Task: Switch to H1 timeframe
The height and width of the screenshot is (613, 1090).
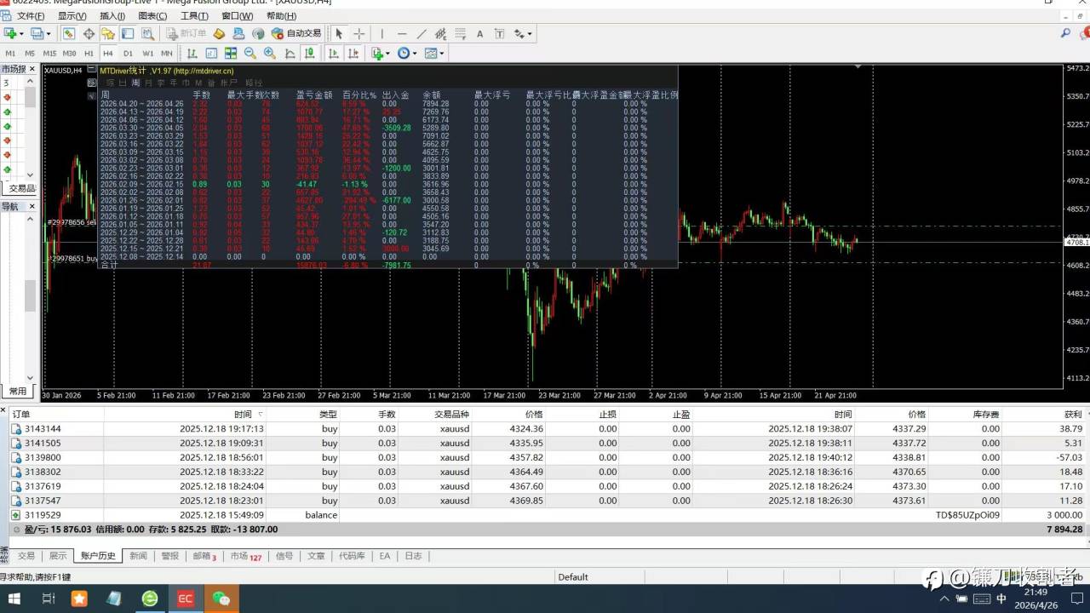Action: pyautogui.click(x=89, y=53)
